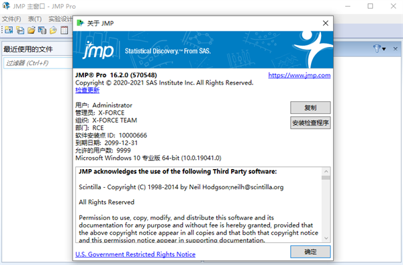Click the Database query toolbar icon

click(42, 30)
